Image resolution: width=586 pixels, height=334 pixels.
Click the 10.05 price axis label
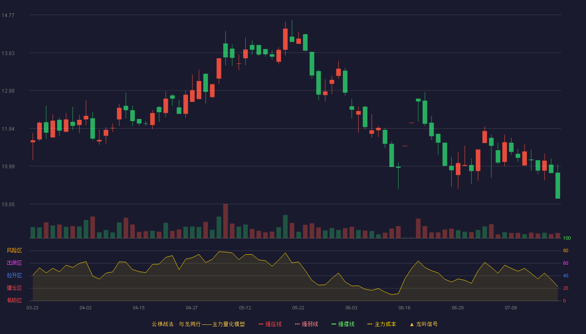tap(8, 204)
